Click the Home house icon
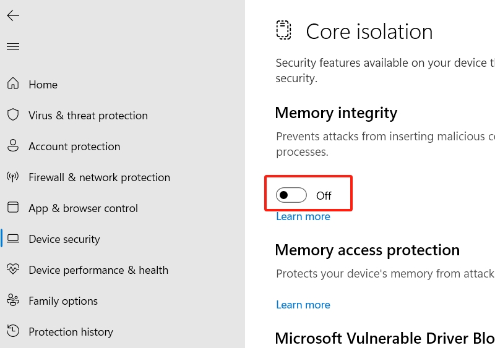Viewport: 495px width, 348px height. tap(13, 85)
